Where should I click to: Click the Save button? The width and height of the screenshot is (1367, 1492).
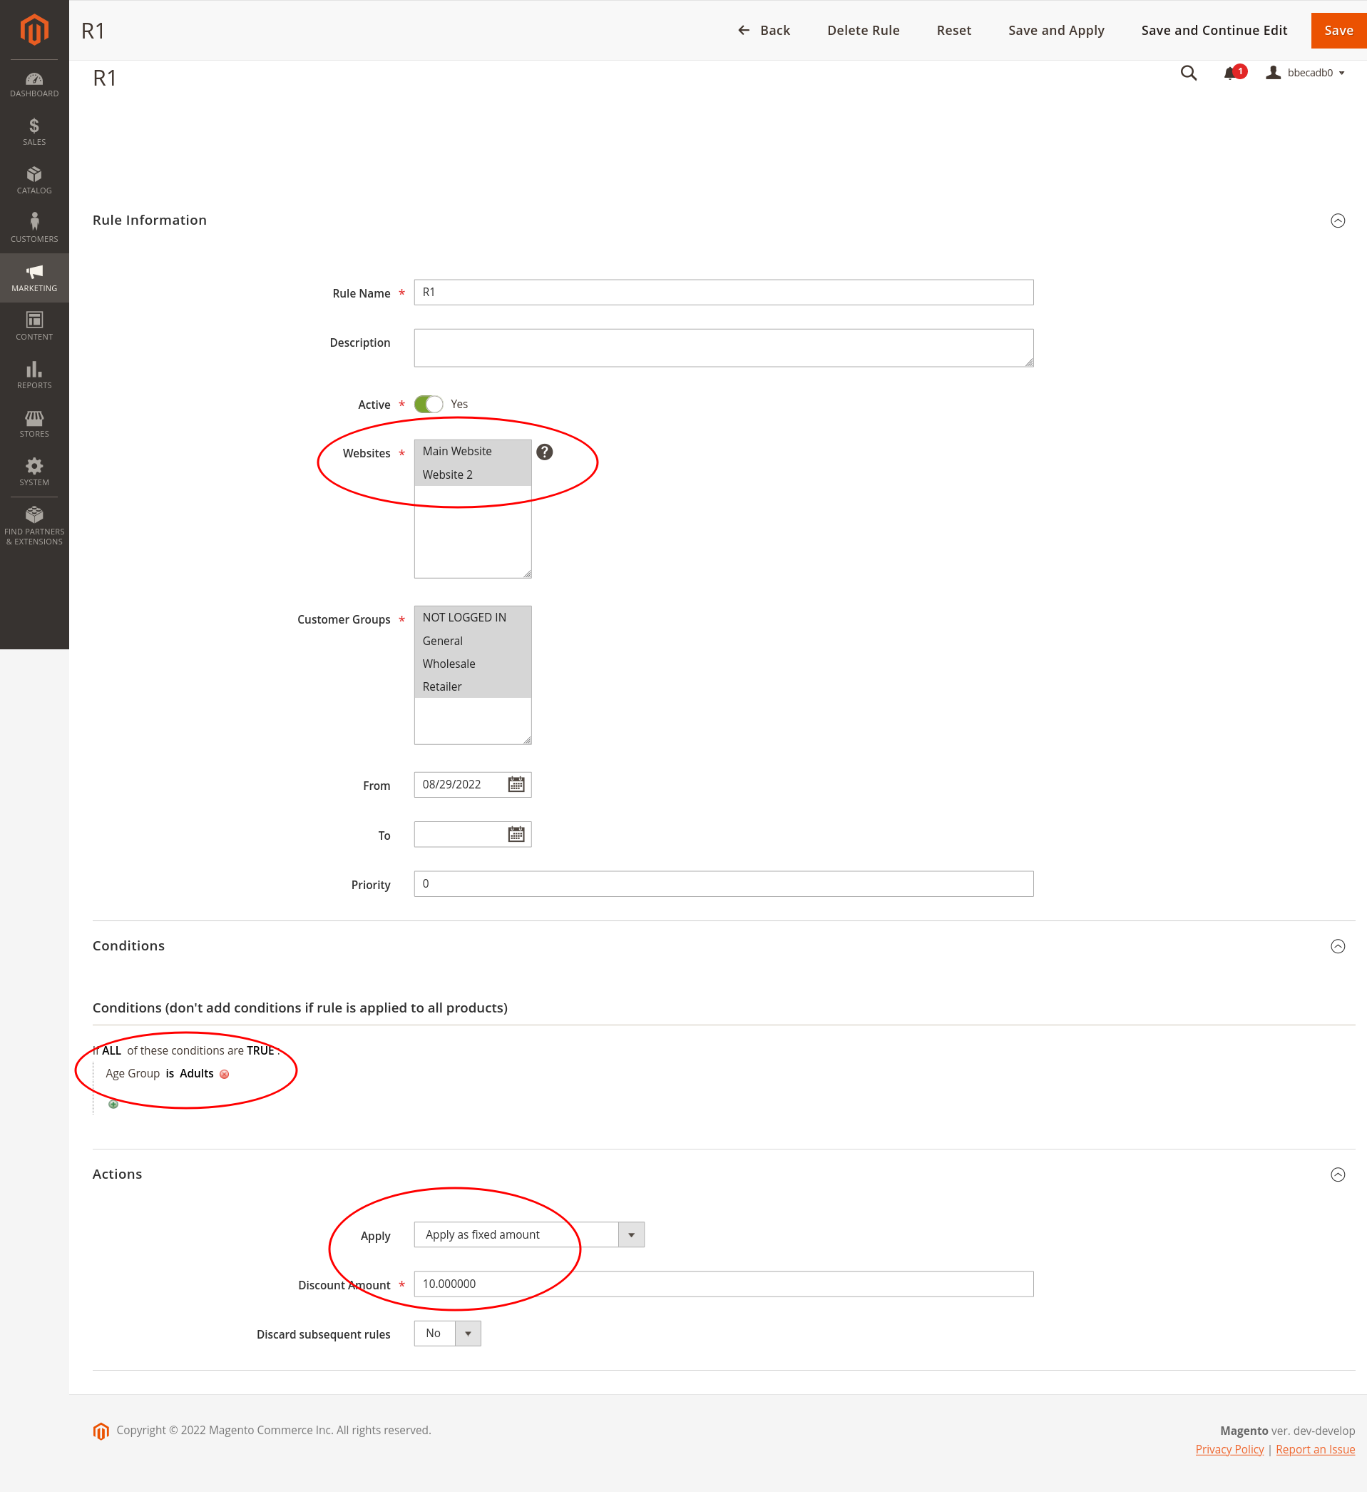pos(1338,31)
